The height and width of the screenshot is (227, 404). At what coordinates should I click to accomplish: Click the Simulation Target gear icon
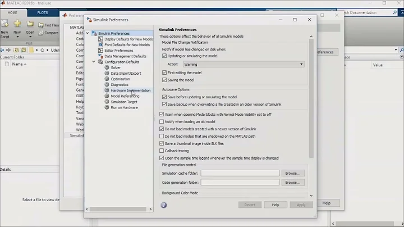107,102
